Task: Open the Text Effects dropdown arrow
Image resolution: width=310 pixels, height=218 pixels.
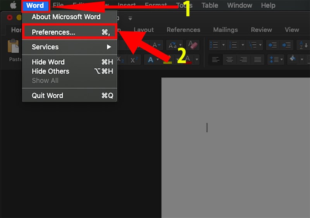Action: point(158,59)
